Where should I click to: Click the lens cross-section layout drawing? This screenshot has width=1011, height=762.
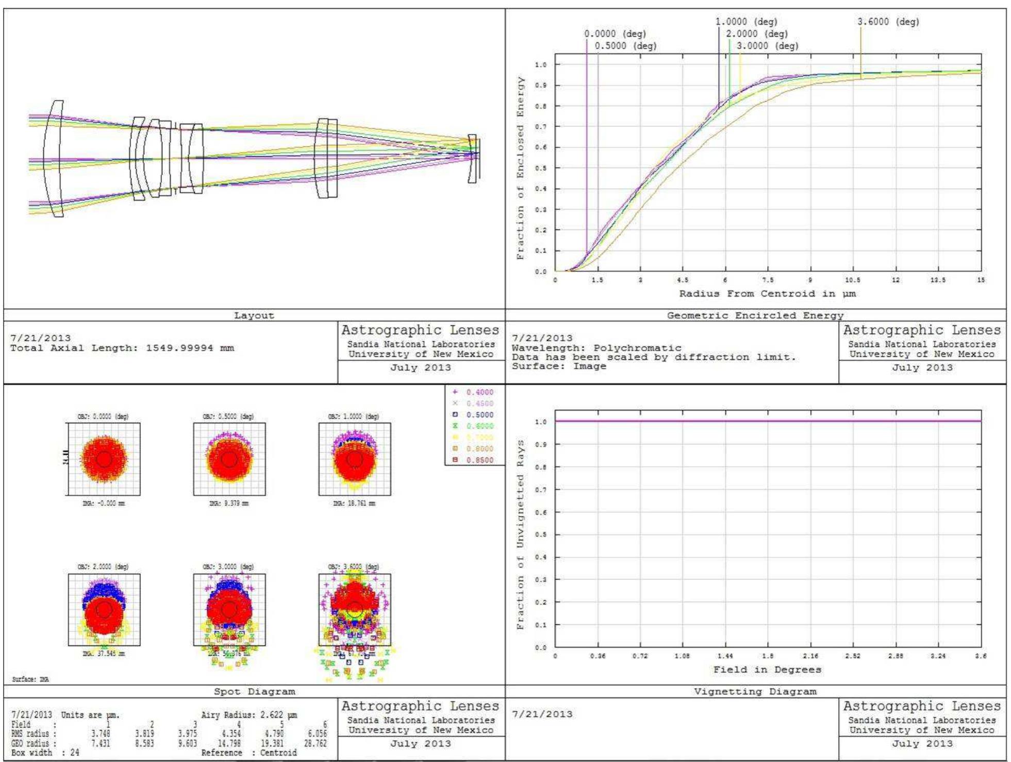click(254, 159)
